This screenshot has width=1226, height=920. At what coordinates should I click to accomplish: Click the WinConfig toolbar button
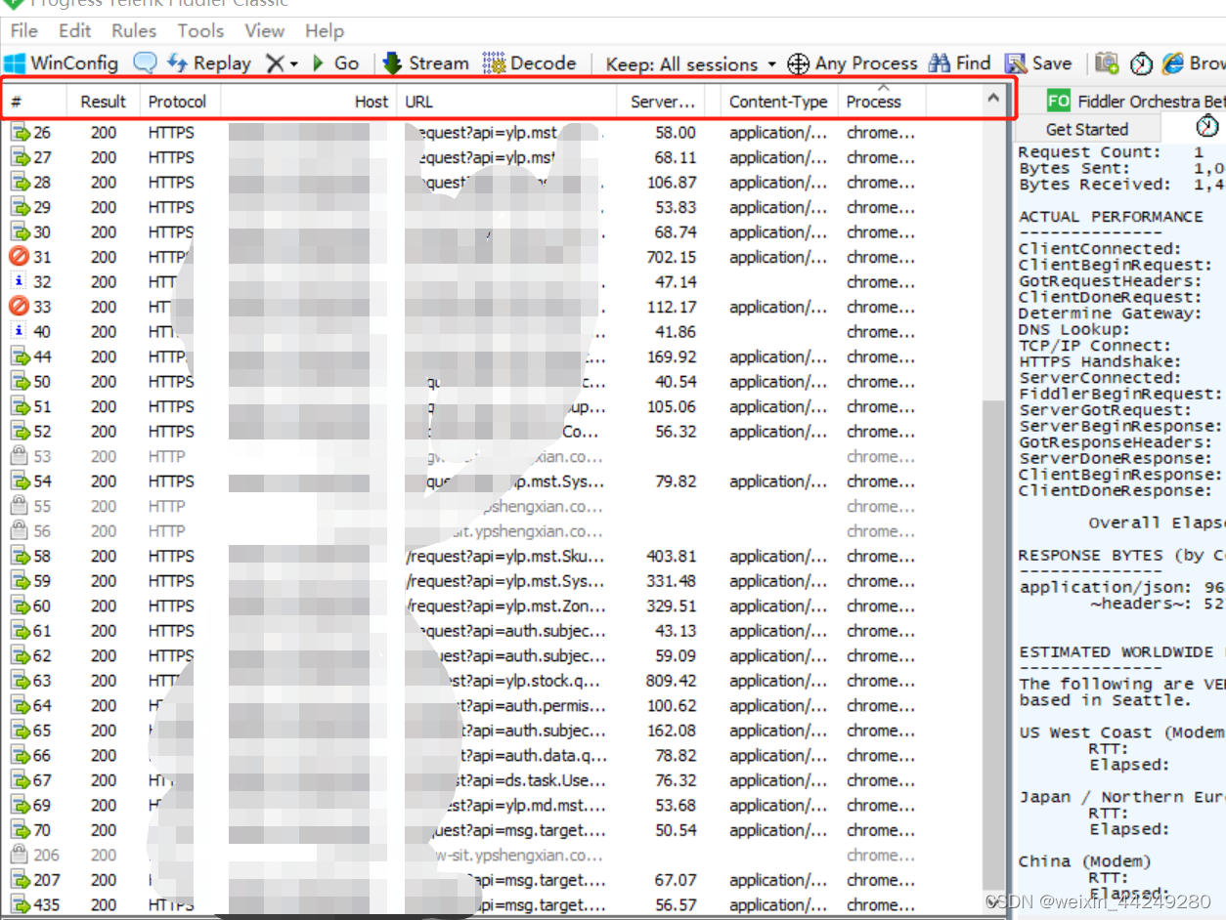click(61, 63)
